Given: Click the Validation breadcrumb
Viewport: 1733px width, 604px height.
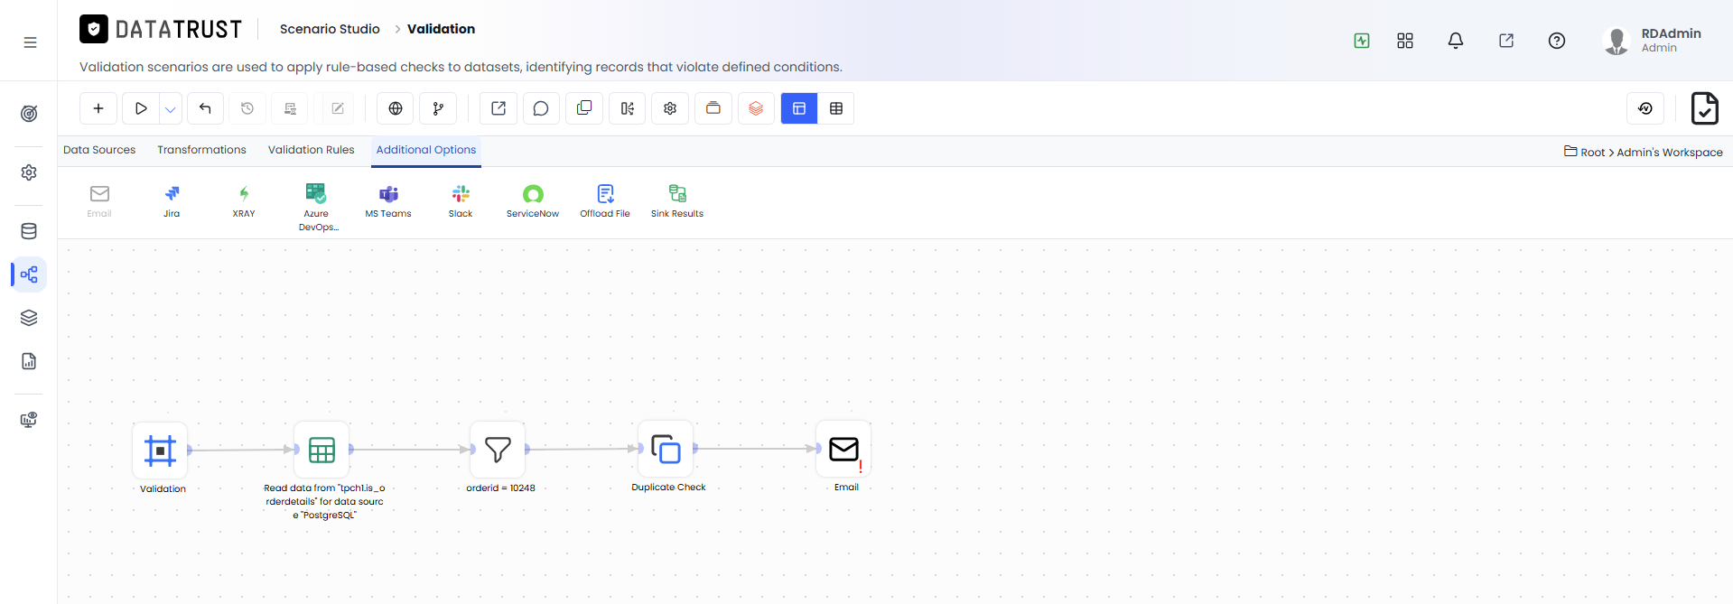Looking at the screenshot, I should click(x=441, y=29).
